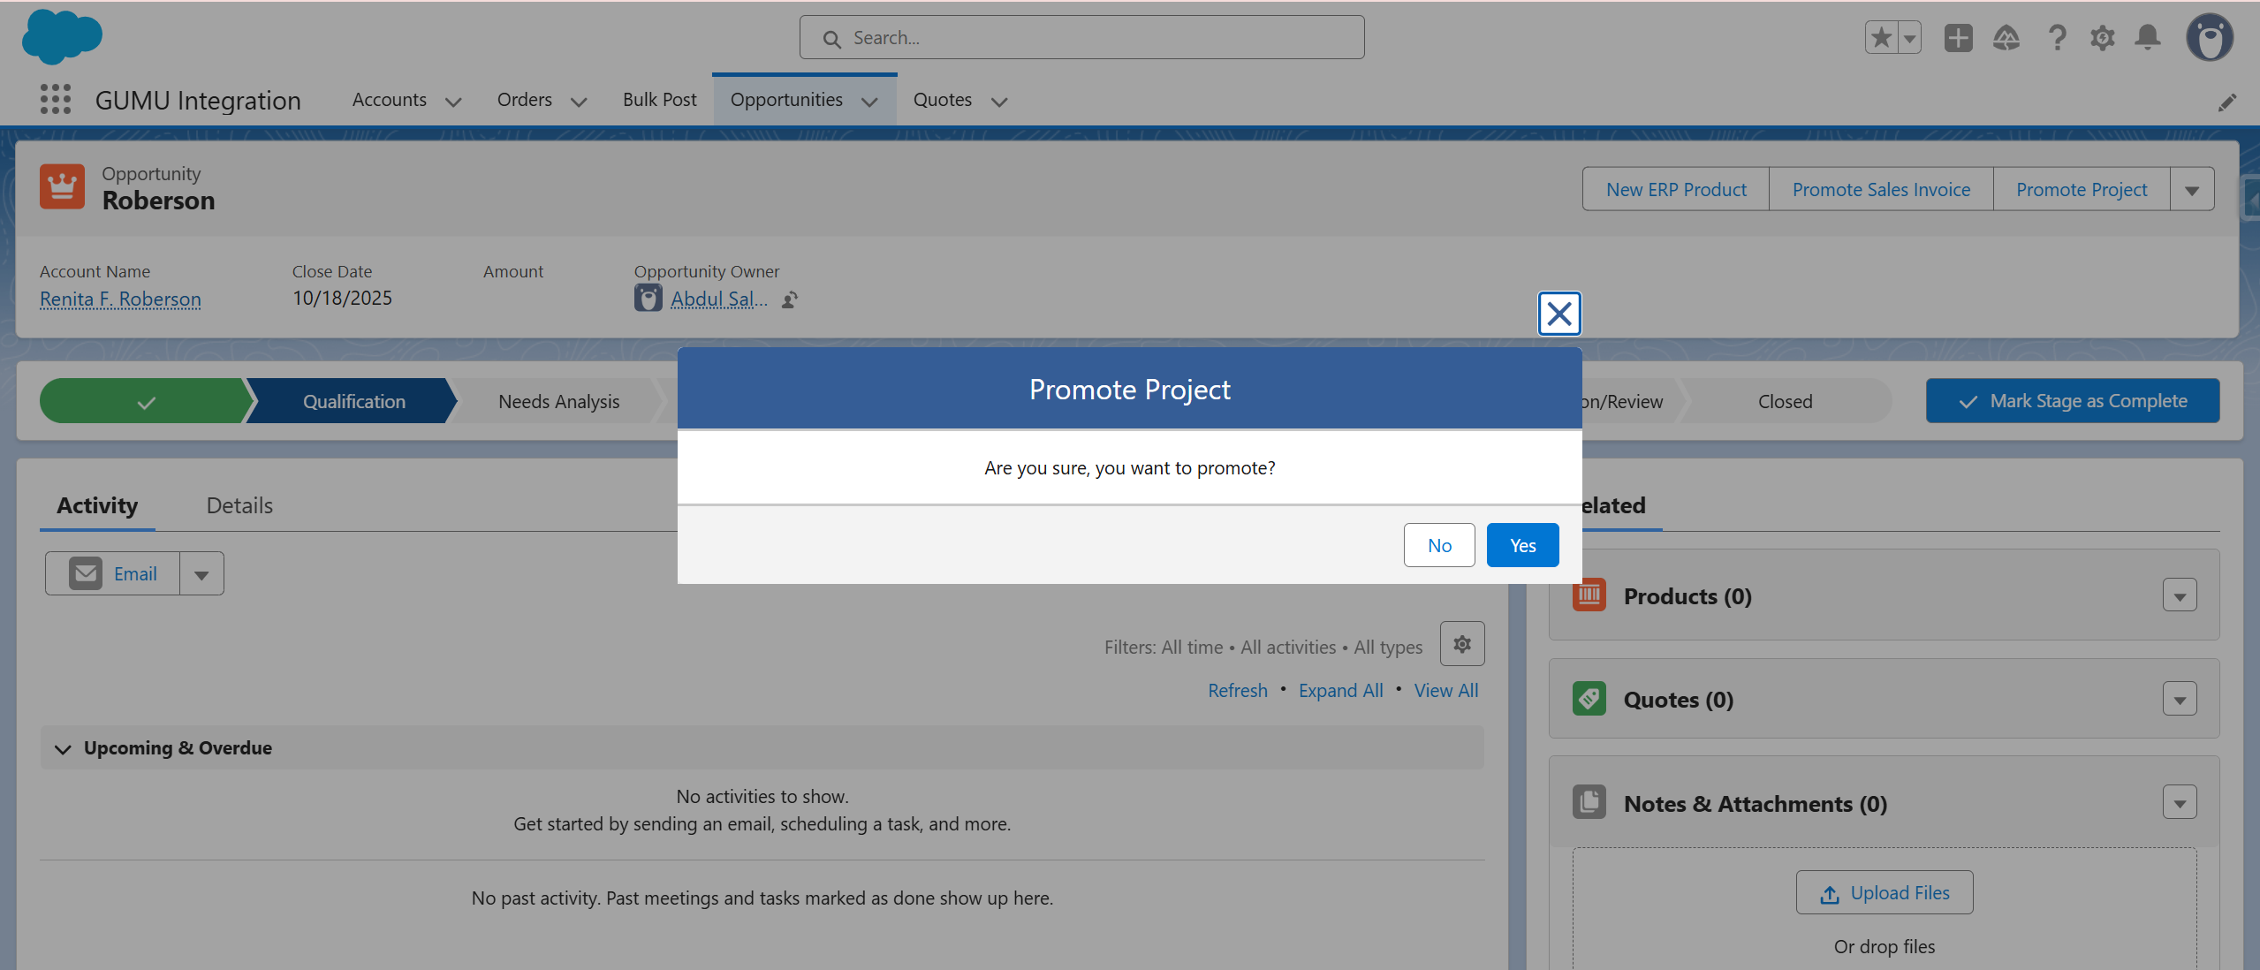Switch to the Details tab
Screen dimensions: 2260x970
pyautogui.click(x=239, y=505)
